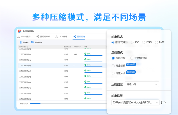Click green check icon in the 80KB row
Image resolution: width=178 pixels, height=115 pixels.
(x=85, y=54)
